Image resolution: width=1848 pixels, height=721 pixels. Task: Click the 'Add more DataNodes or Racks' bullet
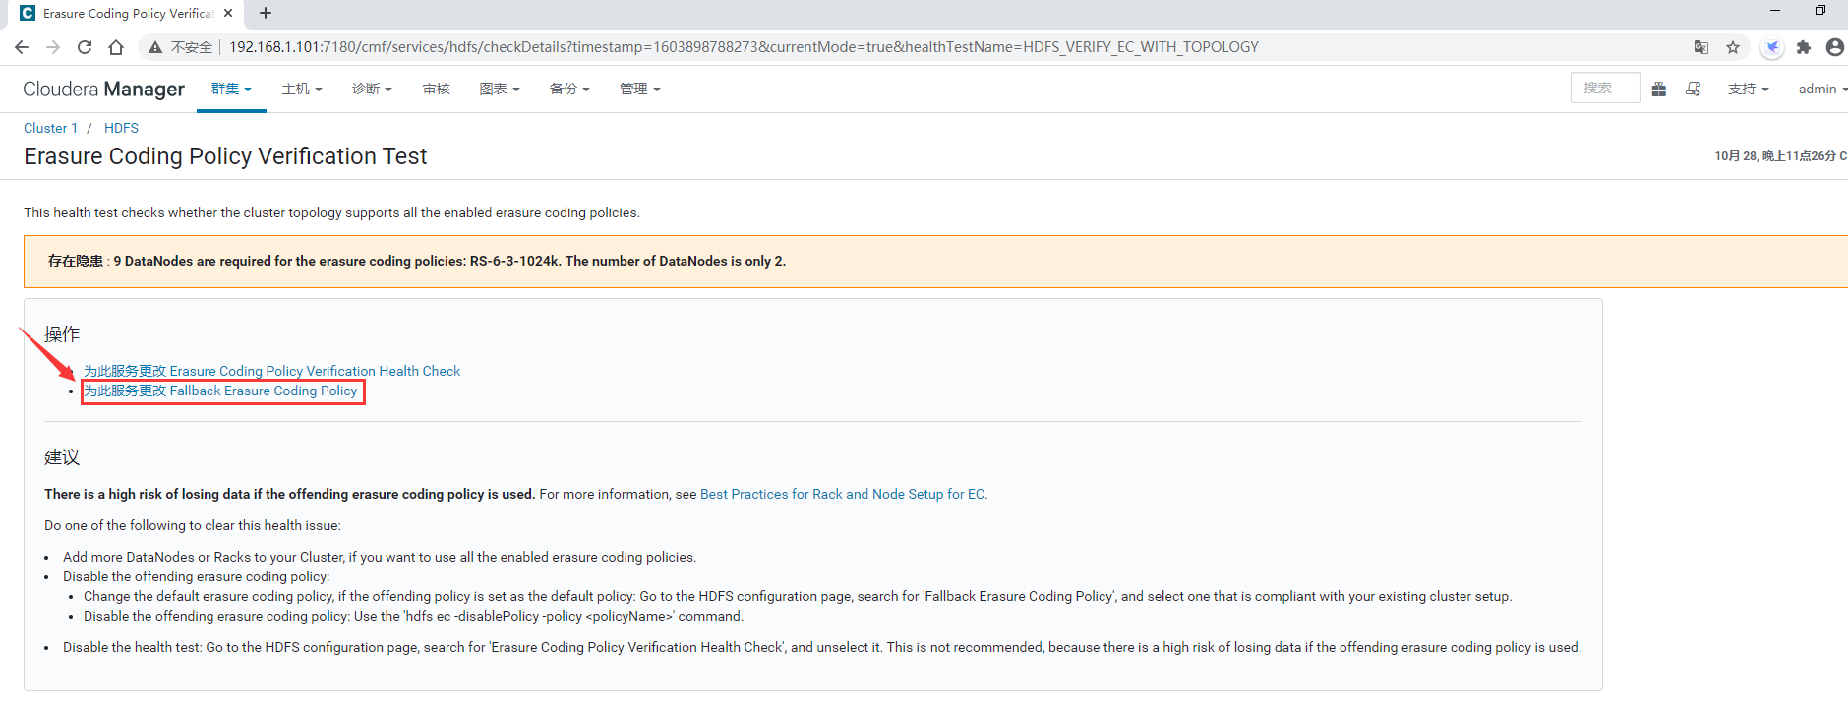coord(380,557)
